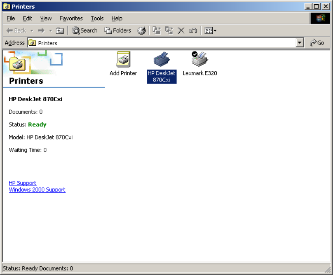The width and height of the screenshot is (333, 275).
Task: Open the View menu
Action: click(46, 19)
